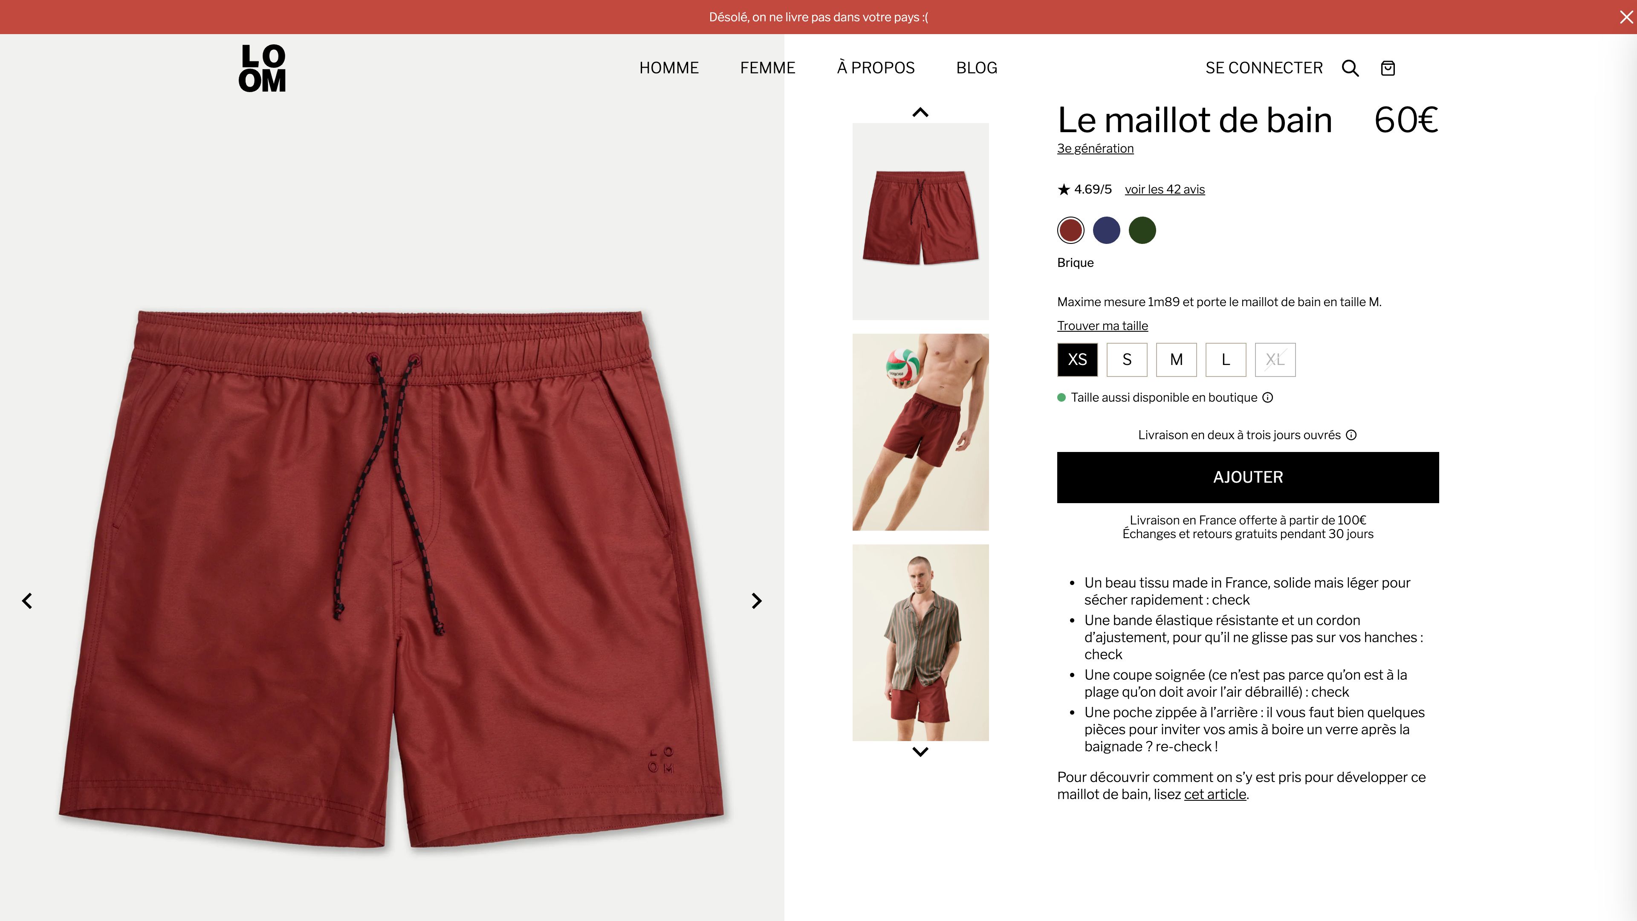Select size L
The height and width of the screenshot is (921, 1637).
(1226, 360)
